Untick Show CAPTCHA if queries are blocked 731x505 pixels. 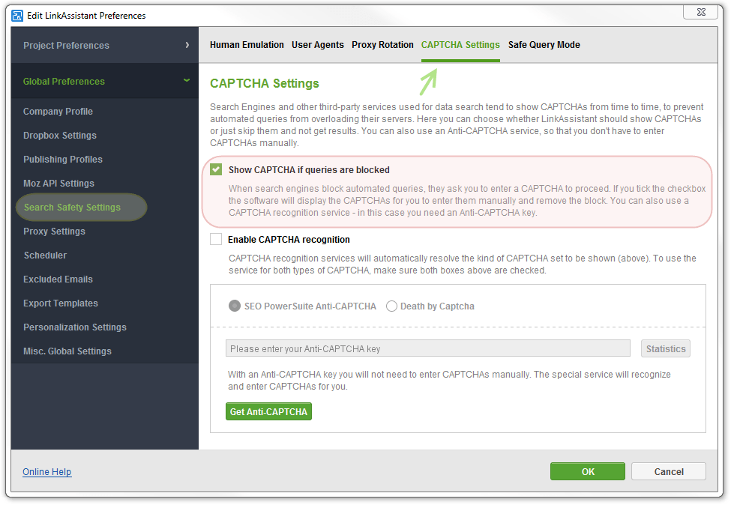coord(216,170)
